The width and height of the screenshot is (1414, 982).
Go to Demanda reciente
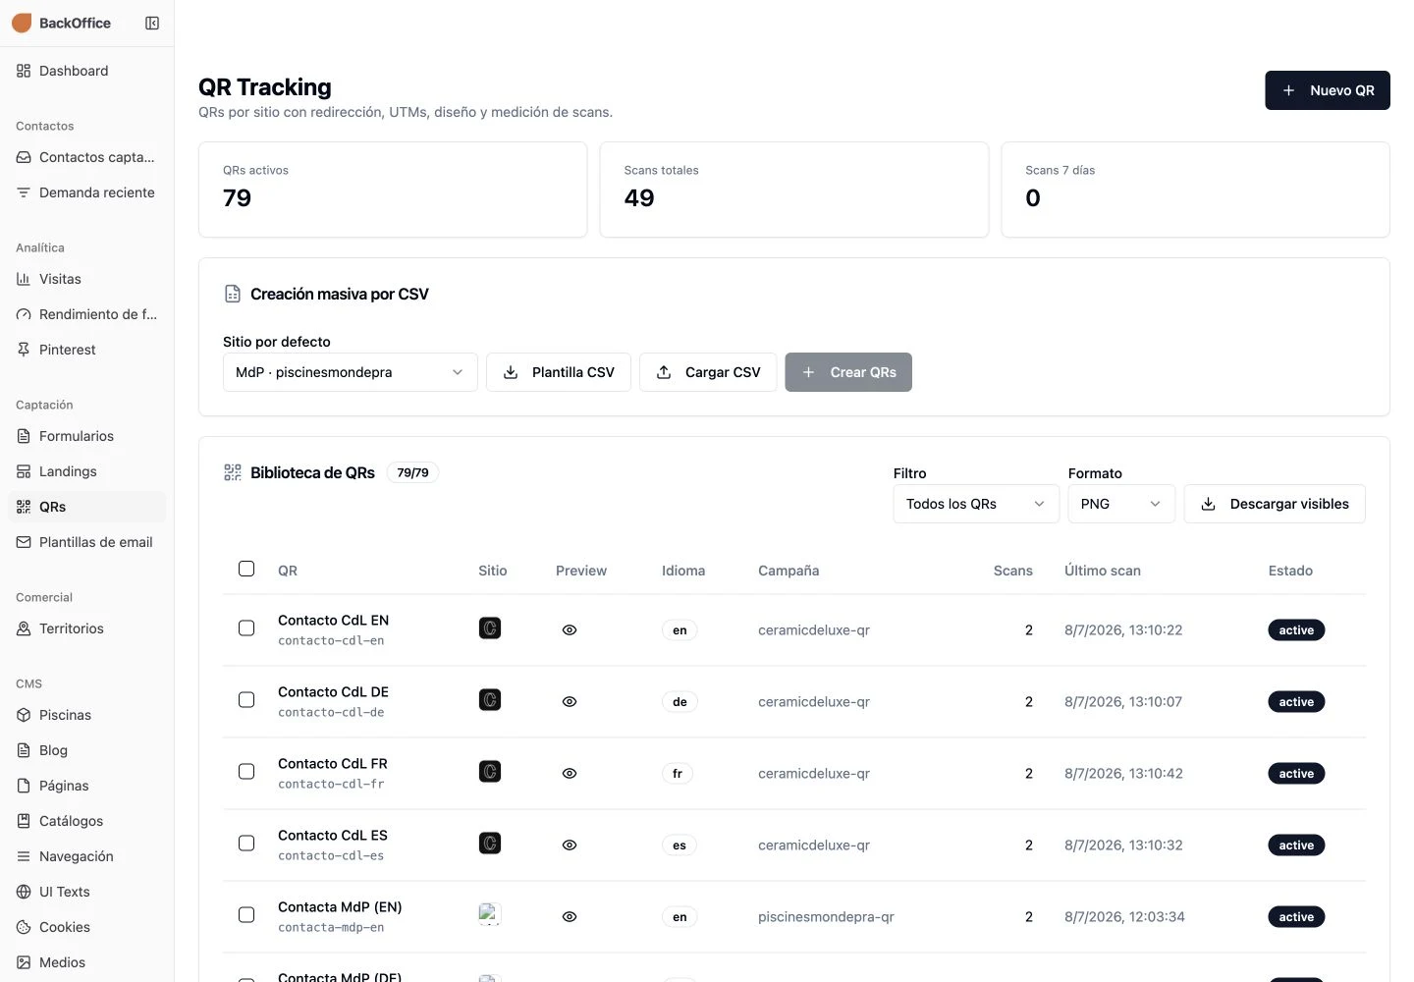(86, 192)
